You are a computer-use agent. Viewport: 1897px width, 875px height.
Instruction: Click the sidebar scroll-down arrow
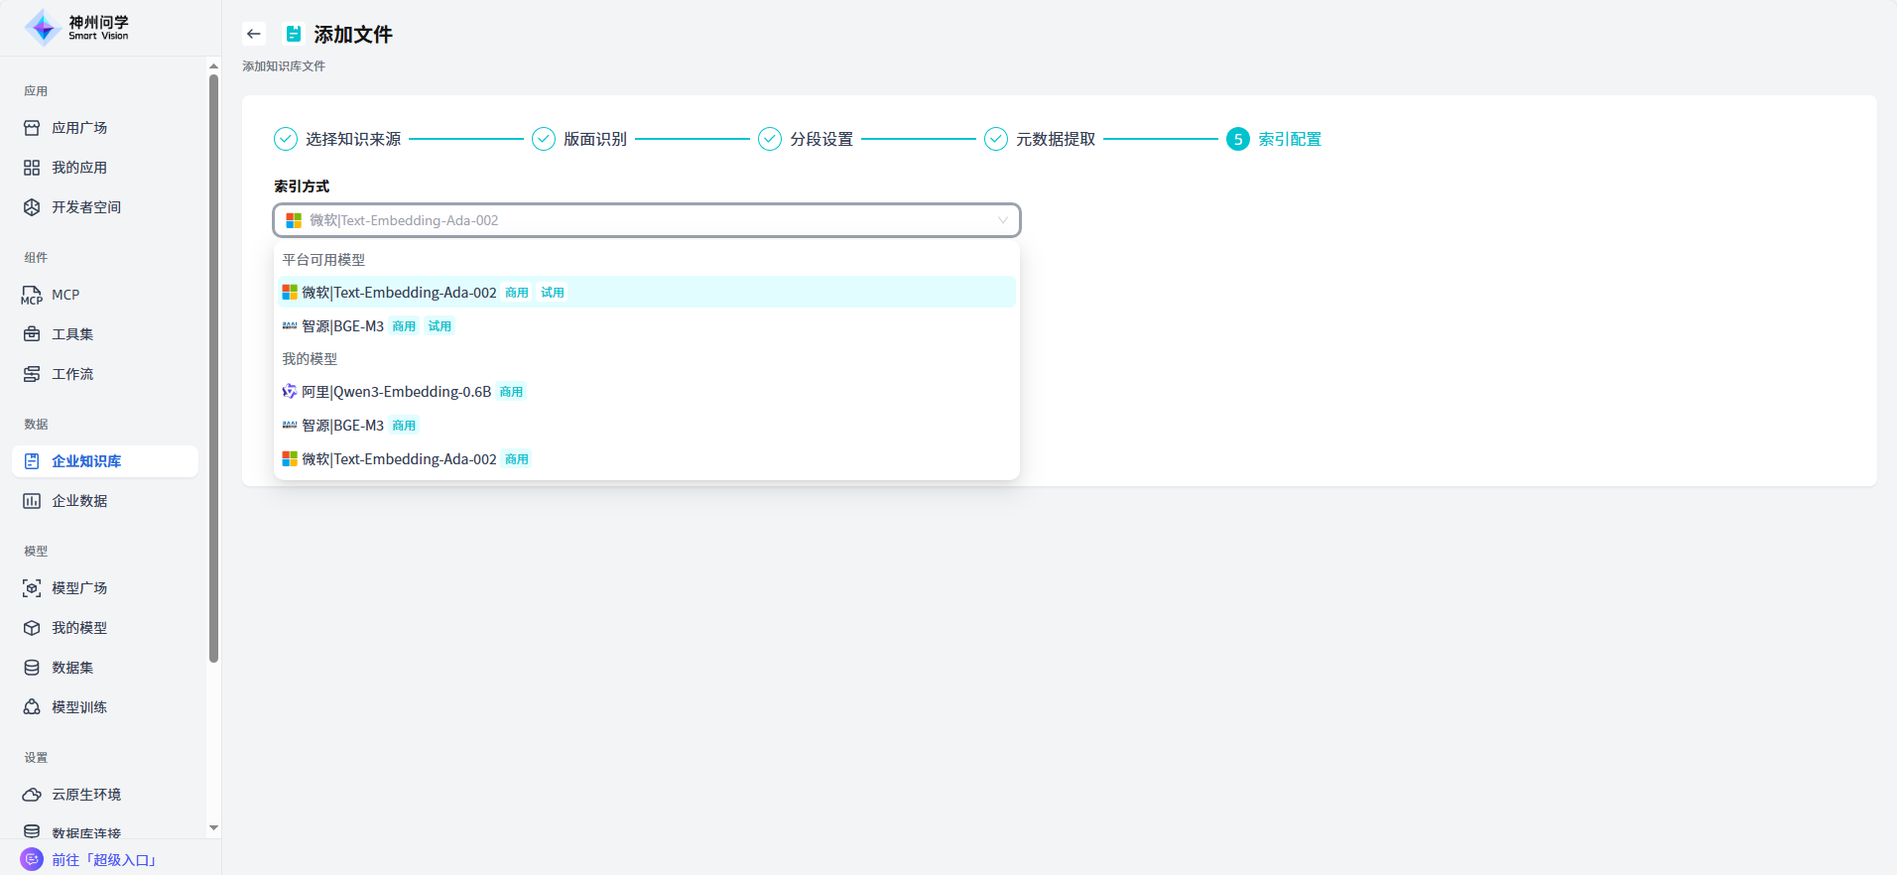click(x=213, y=827)
